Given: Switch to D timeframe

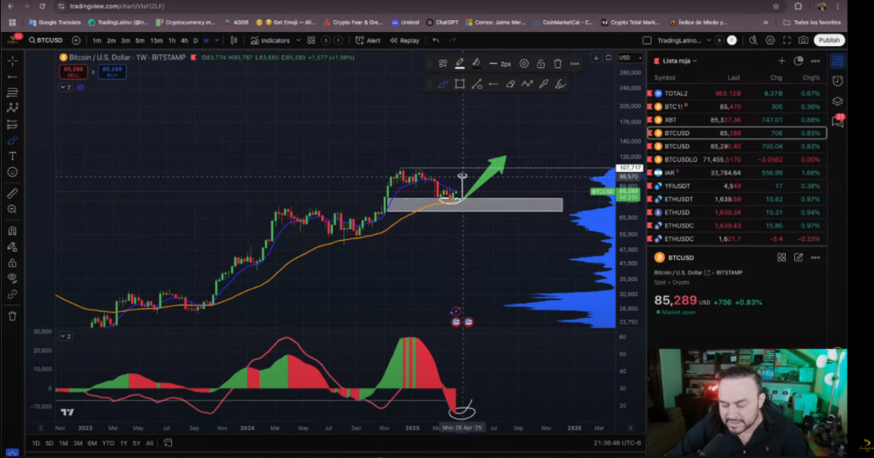Looking at the screenshot, I should point(196,40).
